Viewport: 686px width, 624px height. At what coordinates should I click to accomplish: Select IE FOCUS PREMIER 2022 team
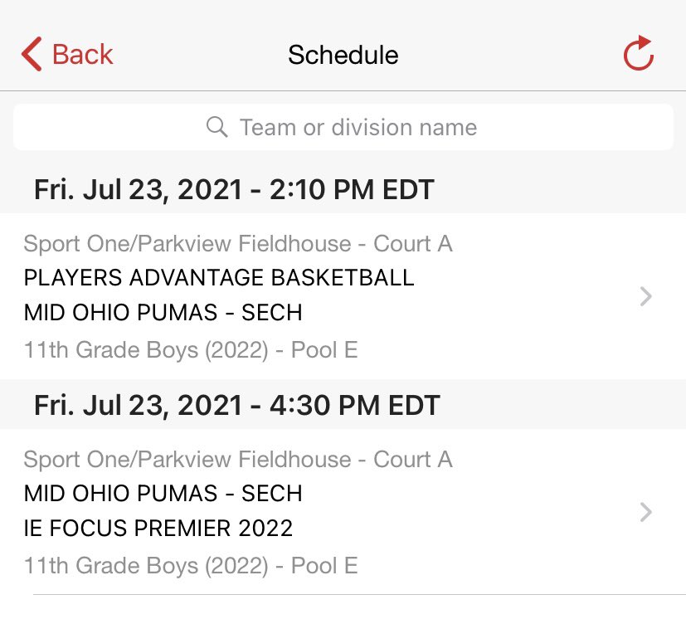click(x=158, y=529)
